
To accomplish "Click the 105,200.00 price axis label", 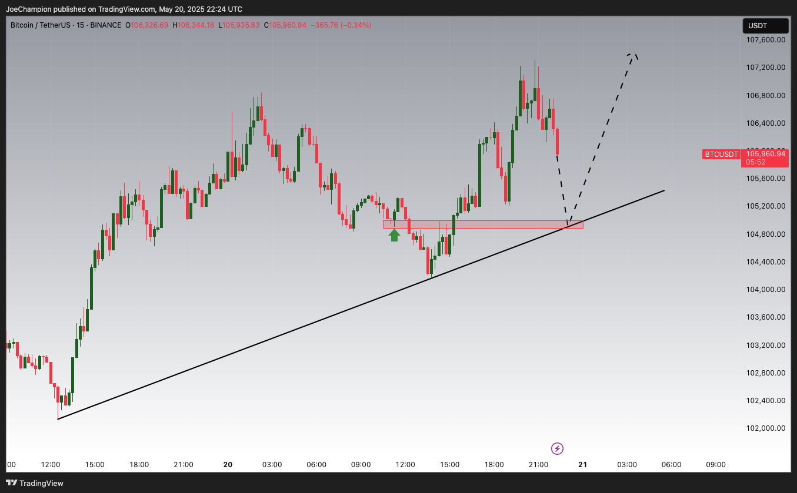I will [x=765, y=206].
